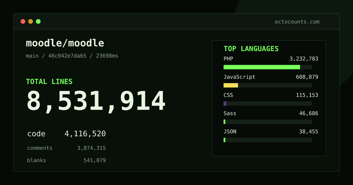Click the JSON language label
353x185 pixels.
pos(230,132)
